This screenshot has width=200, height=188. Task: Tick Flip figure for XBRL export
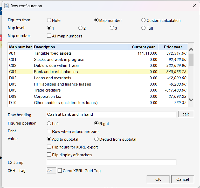(49, 147)
